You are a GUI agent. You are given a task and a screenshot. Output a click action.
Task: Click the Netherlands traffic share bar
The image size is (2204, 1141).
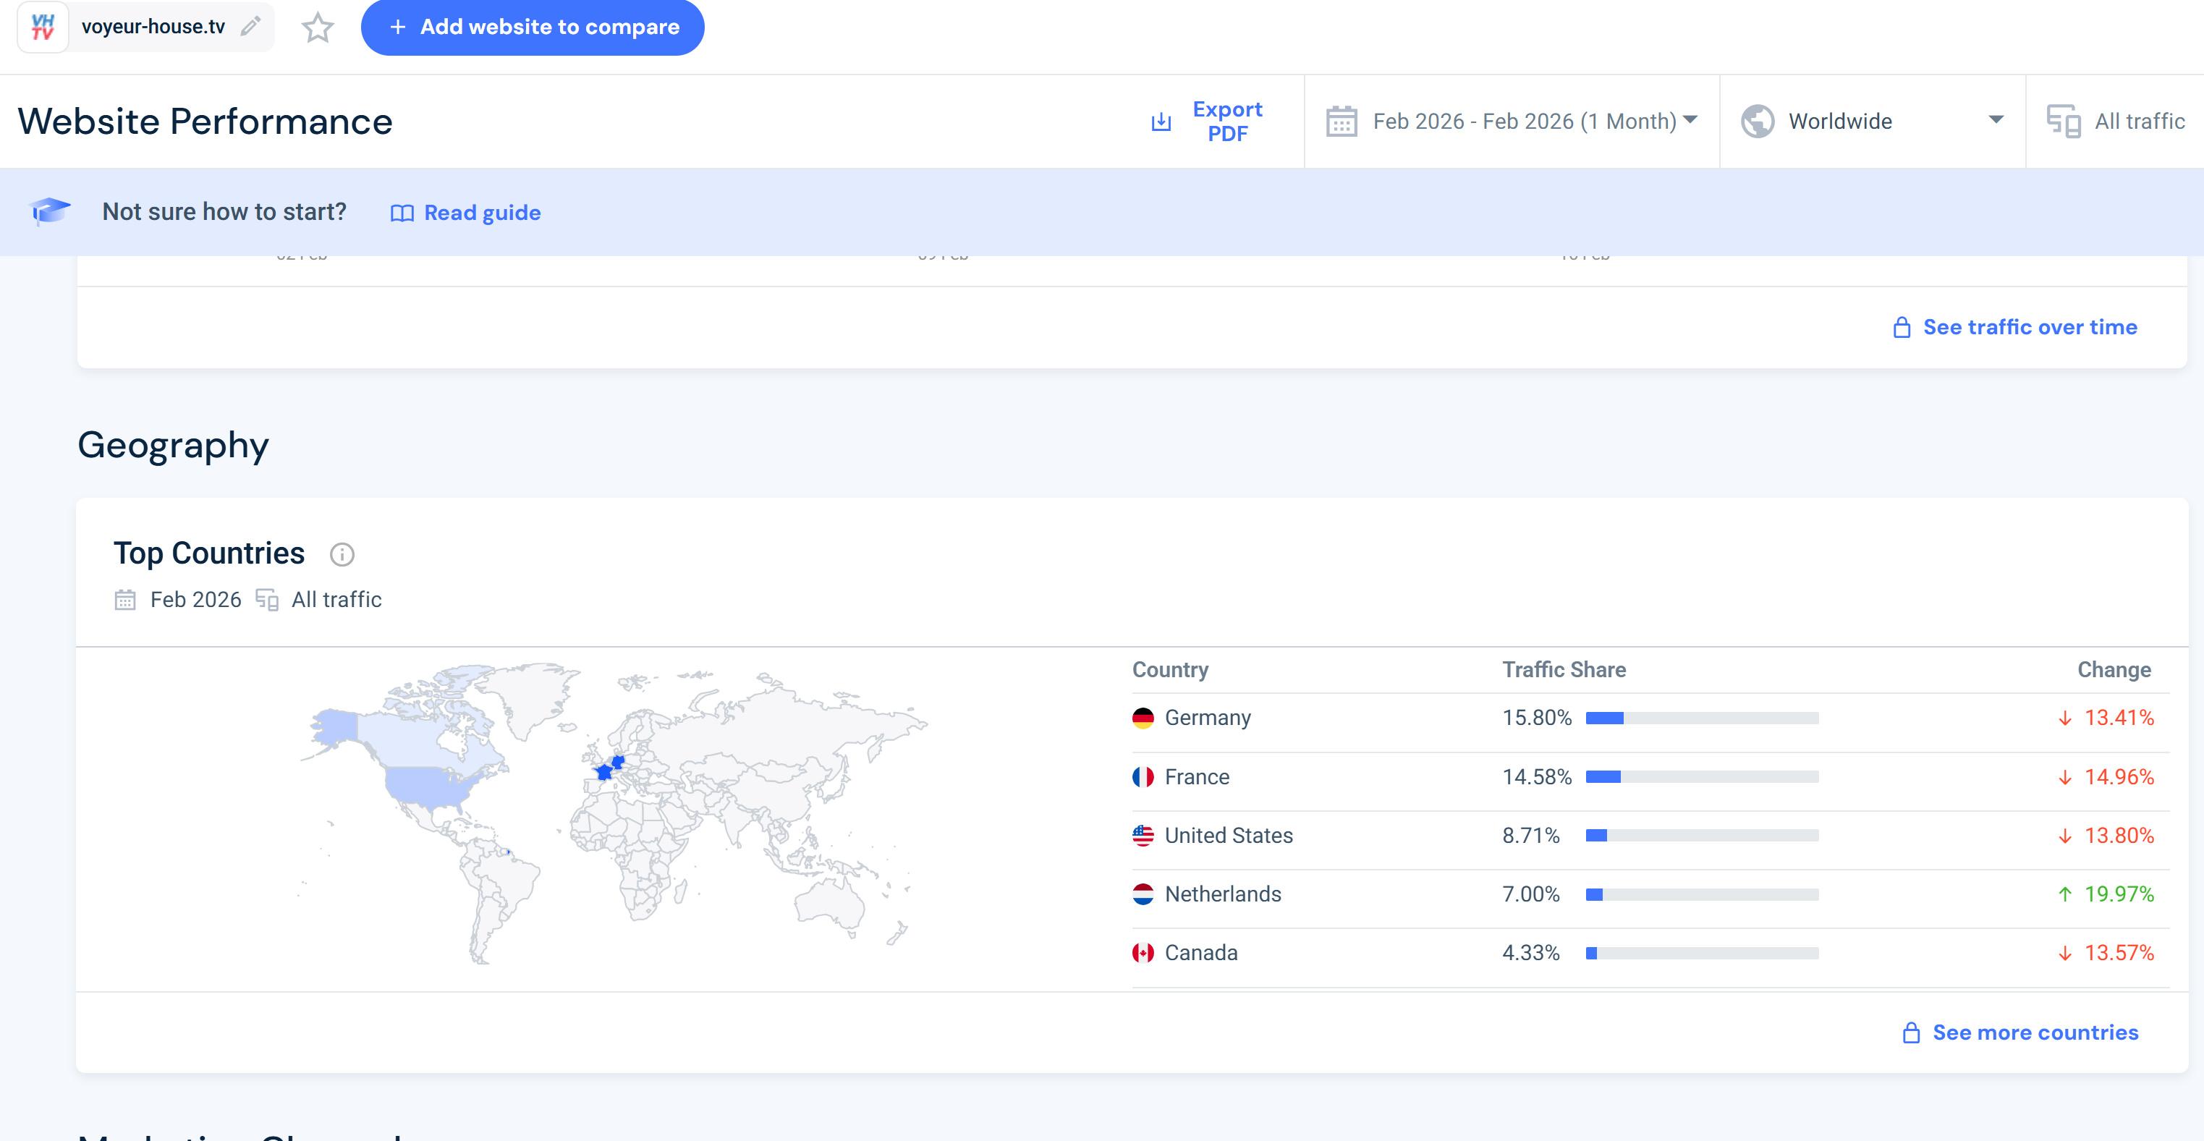pos(1701,894)
